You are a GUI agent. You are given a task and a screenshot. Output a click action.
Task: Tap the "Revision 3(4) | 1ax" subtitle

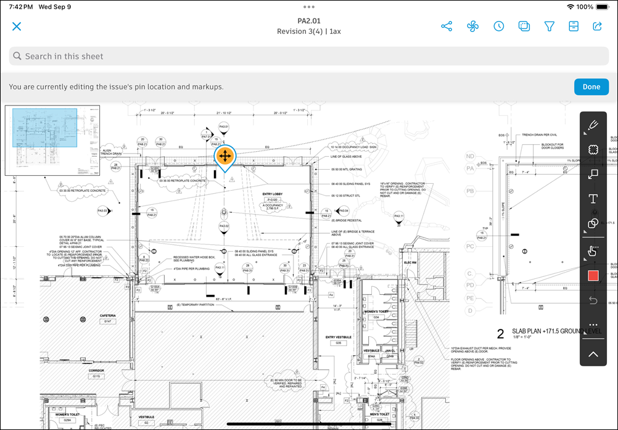click(x=309, y=31)
